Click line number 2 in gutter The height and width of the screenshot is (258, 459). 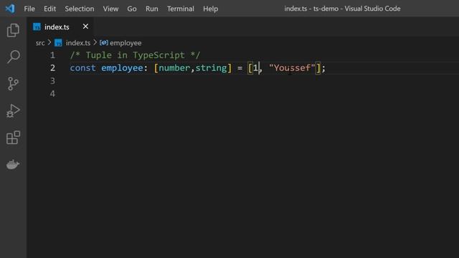point(52,68)
